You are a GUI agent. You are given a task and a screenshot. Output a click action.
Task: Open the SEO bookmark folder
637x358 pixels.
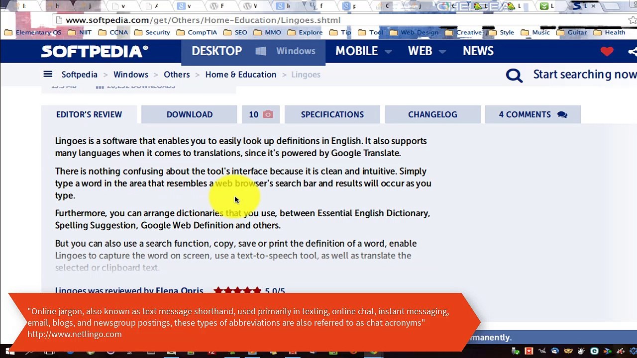tap(235, 32)
